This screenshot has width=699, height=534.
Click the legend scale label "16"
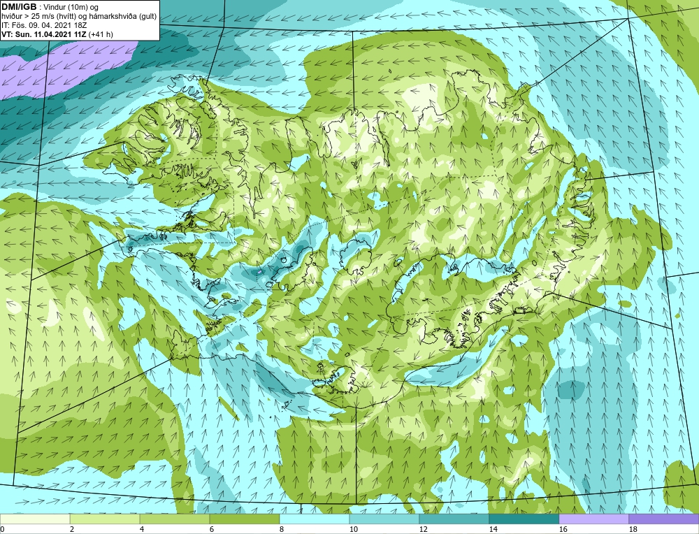pos(563,529)
